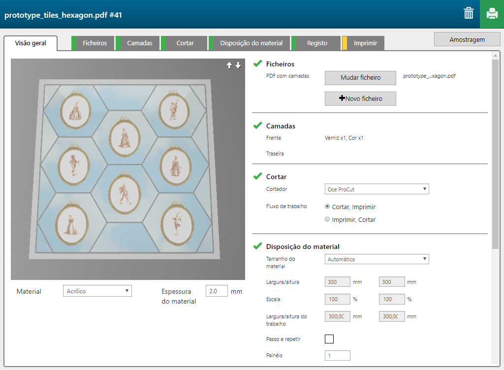Click the down arrow in the preview
The width and height of the screenshot is (504, 370).
238,65
